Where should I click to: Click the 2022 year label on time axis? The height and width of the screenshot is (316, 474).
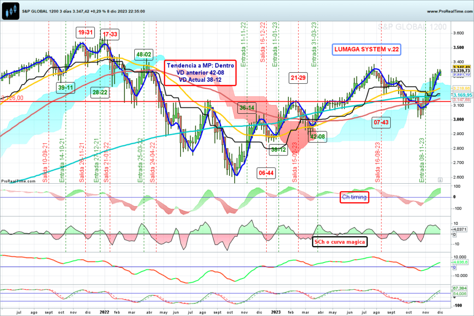coord(105,312)
